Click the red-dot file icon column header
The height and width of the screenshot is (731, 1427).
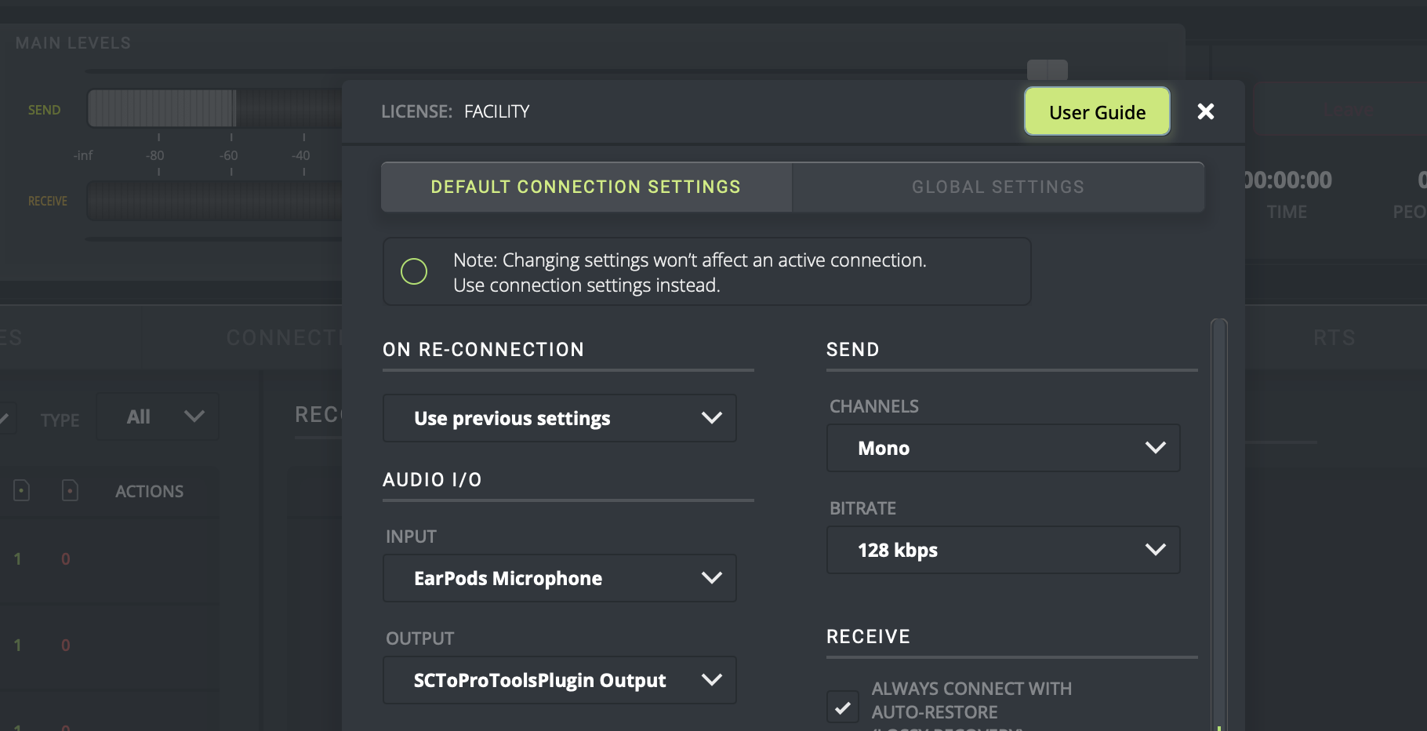pyautogui.click(x=70, y=491)
